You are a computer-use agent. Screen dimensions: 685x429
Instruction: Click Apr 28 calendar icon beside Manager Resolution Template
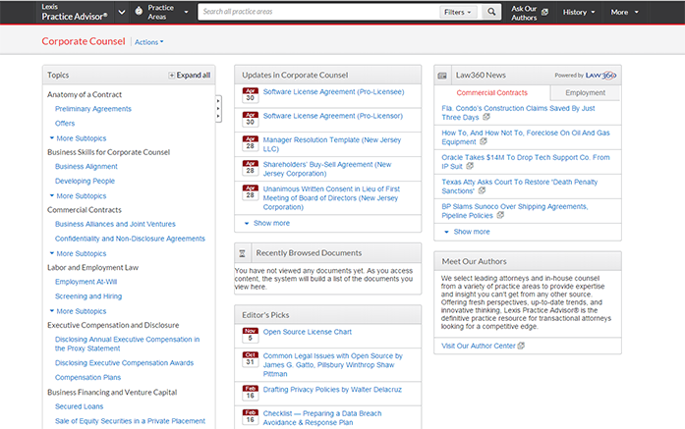(x=251, y=142)
